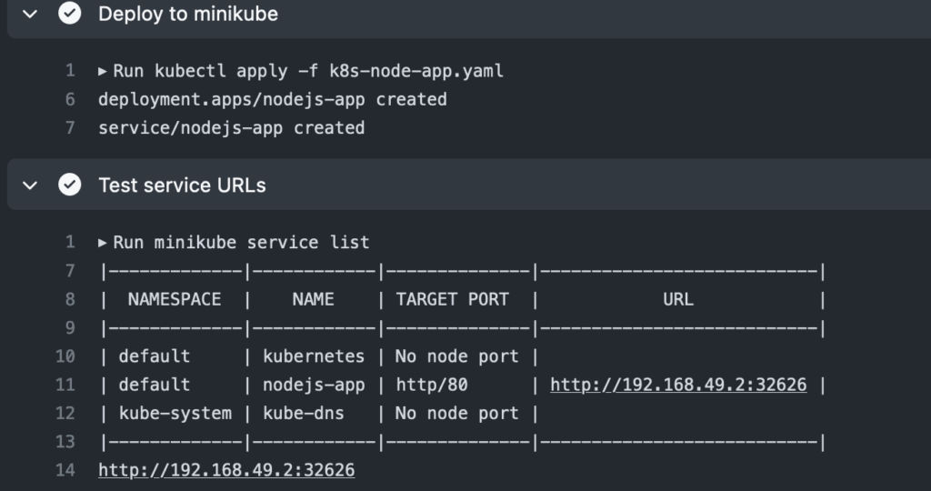Click the table header row with NAMESPACE
This screenshot has width=931, height=491.
coord(463,299)
